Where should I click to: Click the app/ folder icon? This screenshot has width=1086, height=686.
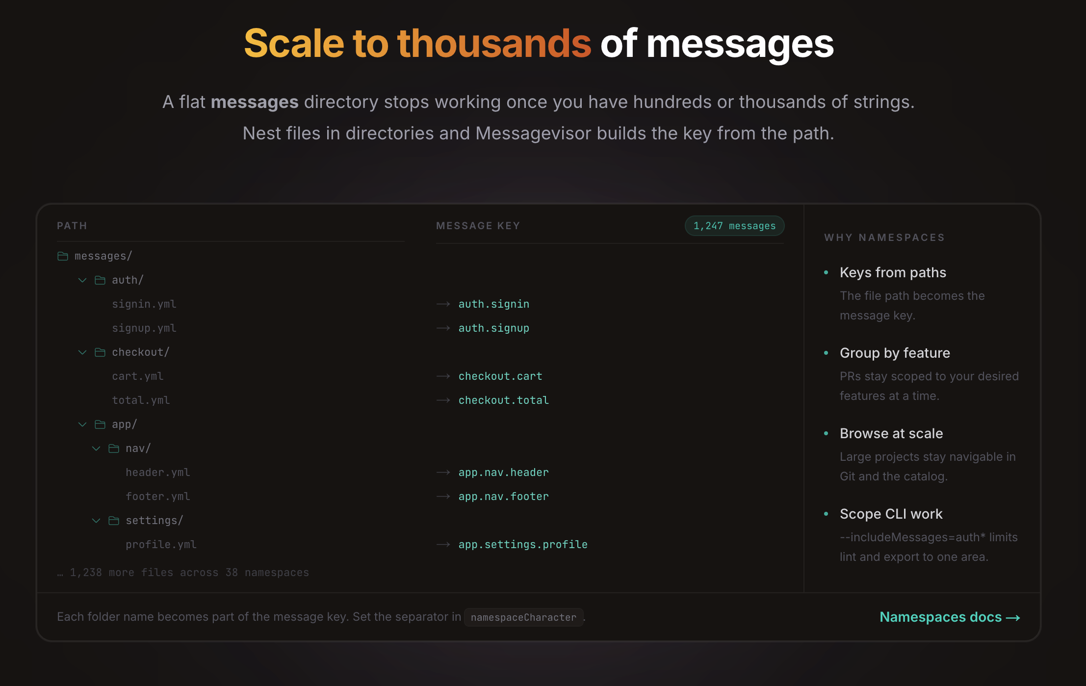coord(100,424)
